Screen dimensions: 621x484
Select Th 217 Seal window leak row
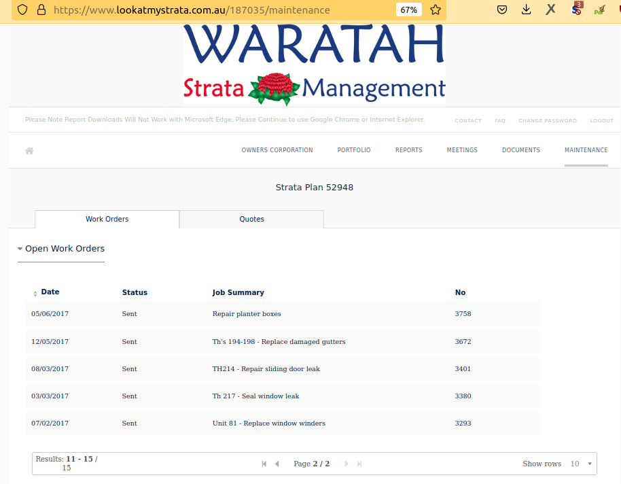(283, 396)
